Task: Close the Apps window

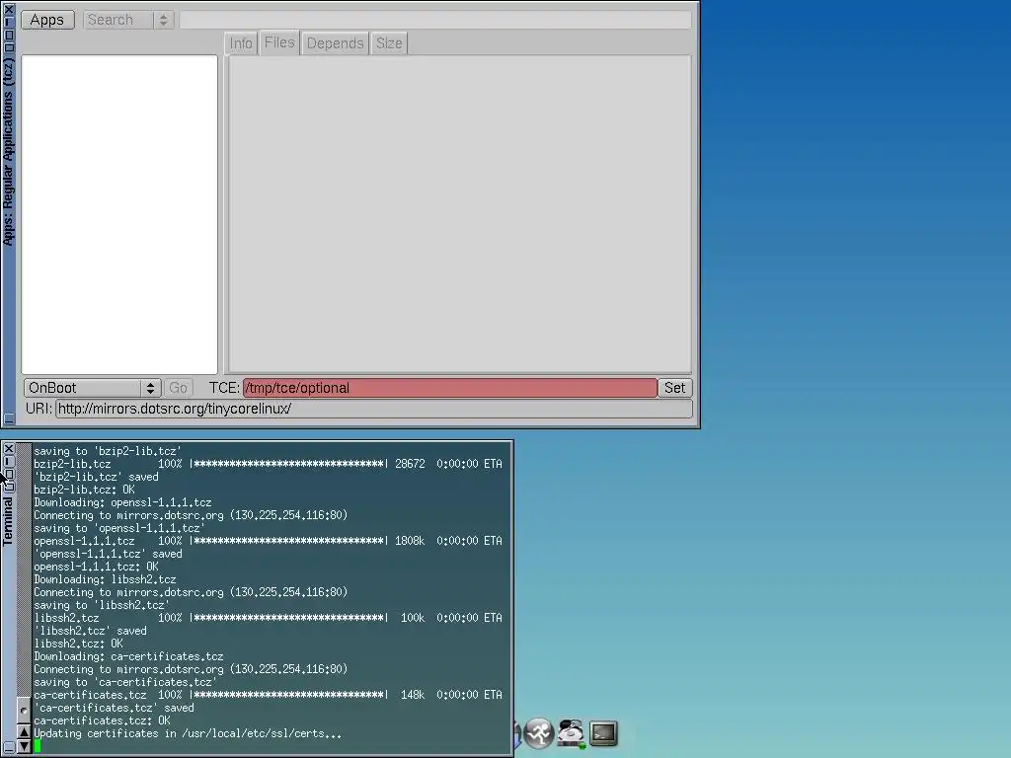Action: click(x=8, y=9)
